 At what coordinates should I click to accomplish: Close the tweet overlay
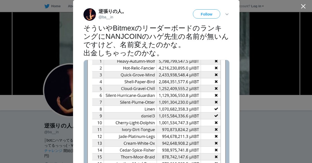click(303, 6)
